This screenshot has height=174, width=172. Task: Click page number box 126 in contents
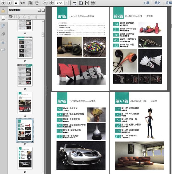[x=118, y=109]
